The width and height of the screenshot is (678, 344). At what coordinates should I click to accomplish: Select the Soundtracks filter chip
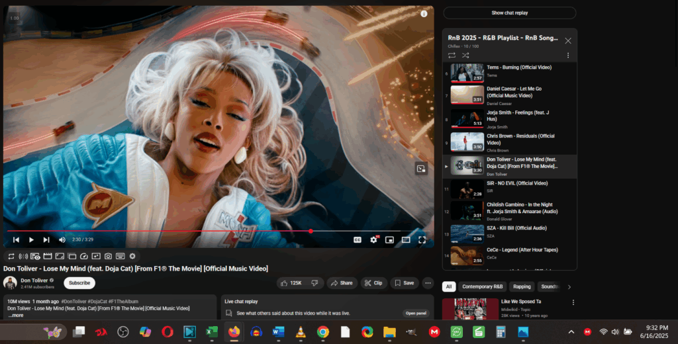click(x=549, y=286)
